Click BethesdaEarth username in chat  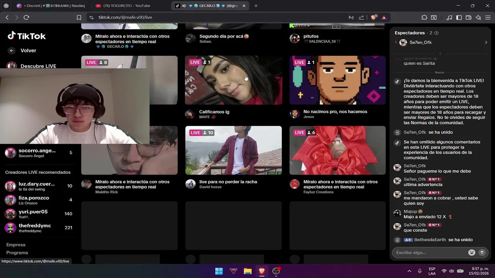pos(430,240)
